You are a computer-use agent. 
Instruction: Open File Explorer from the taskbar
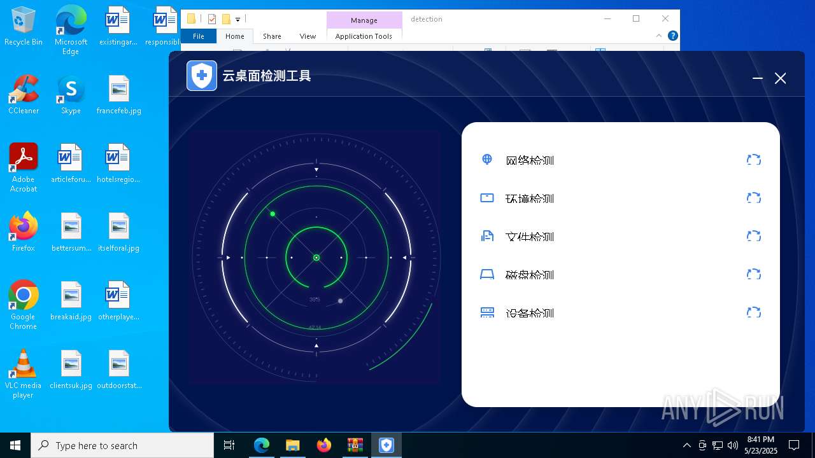tap(292, 445)
